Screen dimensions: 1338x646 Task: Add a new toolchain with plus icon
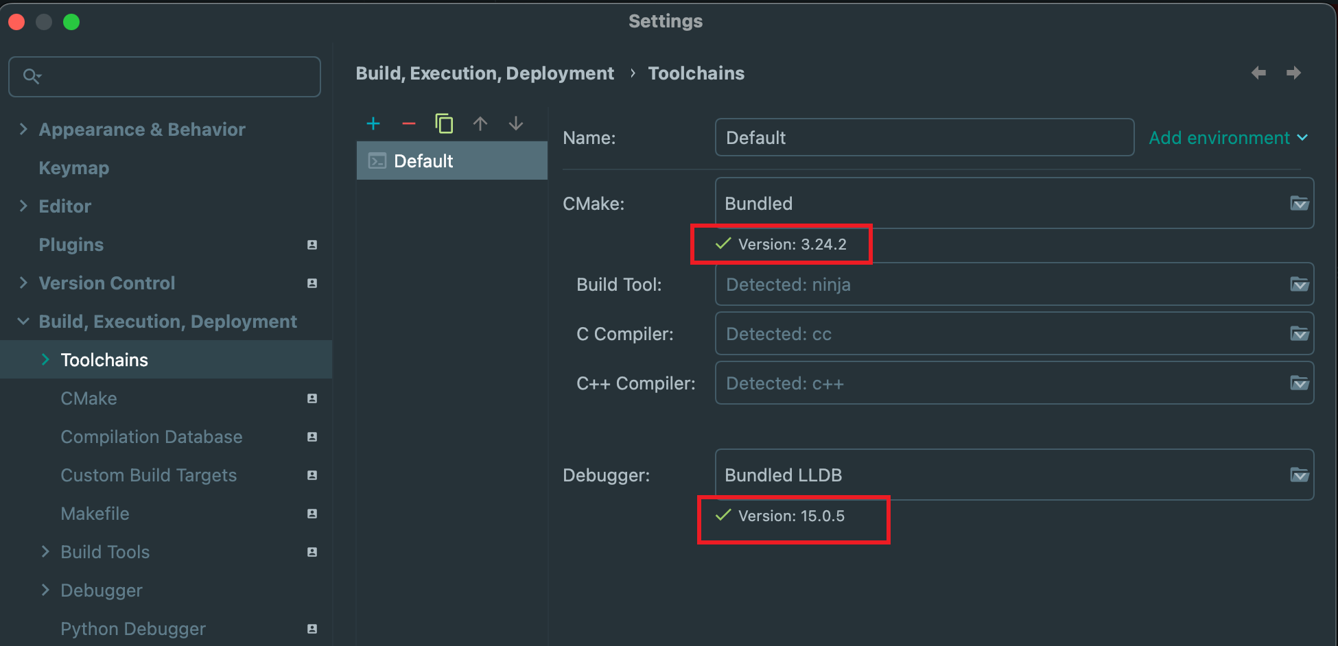click(x=373, y=123)
